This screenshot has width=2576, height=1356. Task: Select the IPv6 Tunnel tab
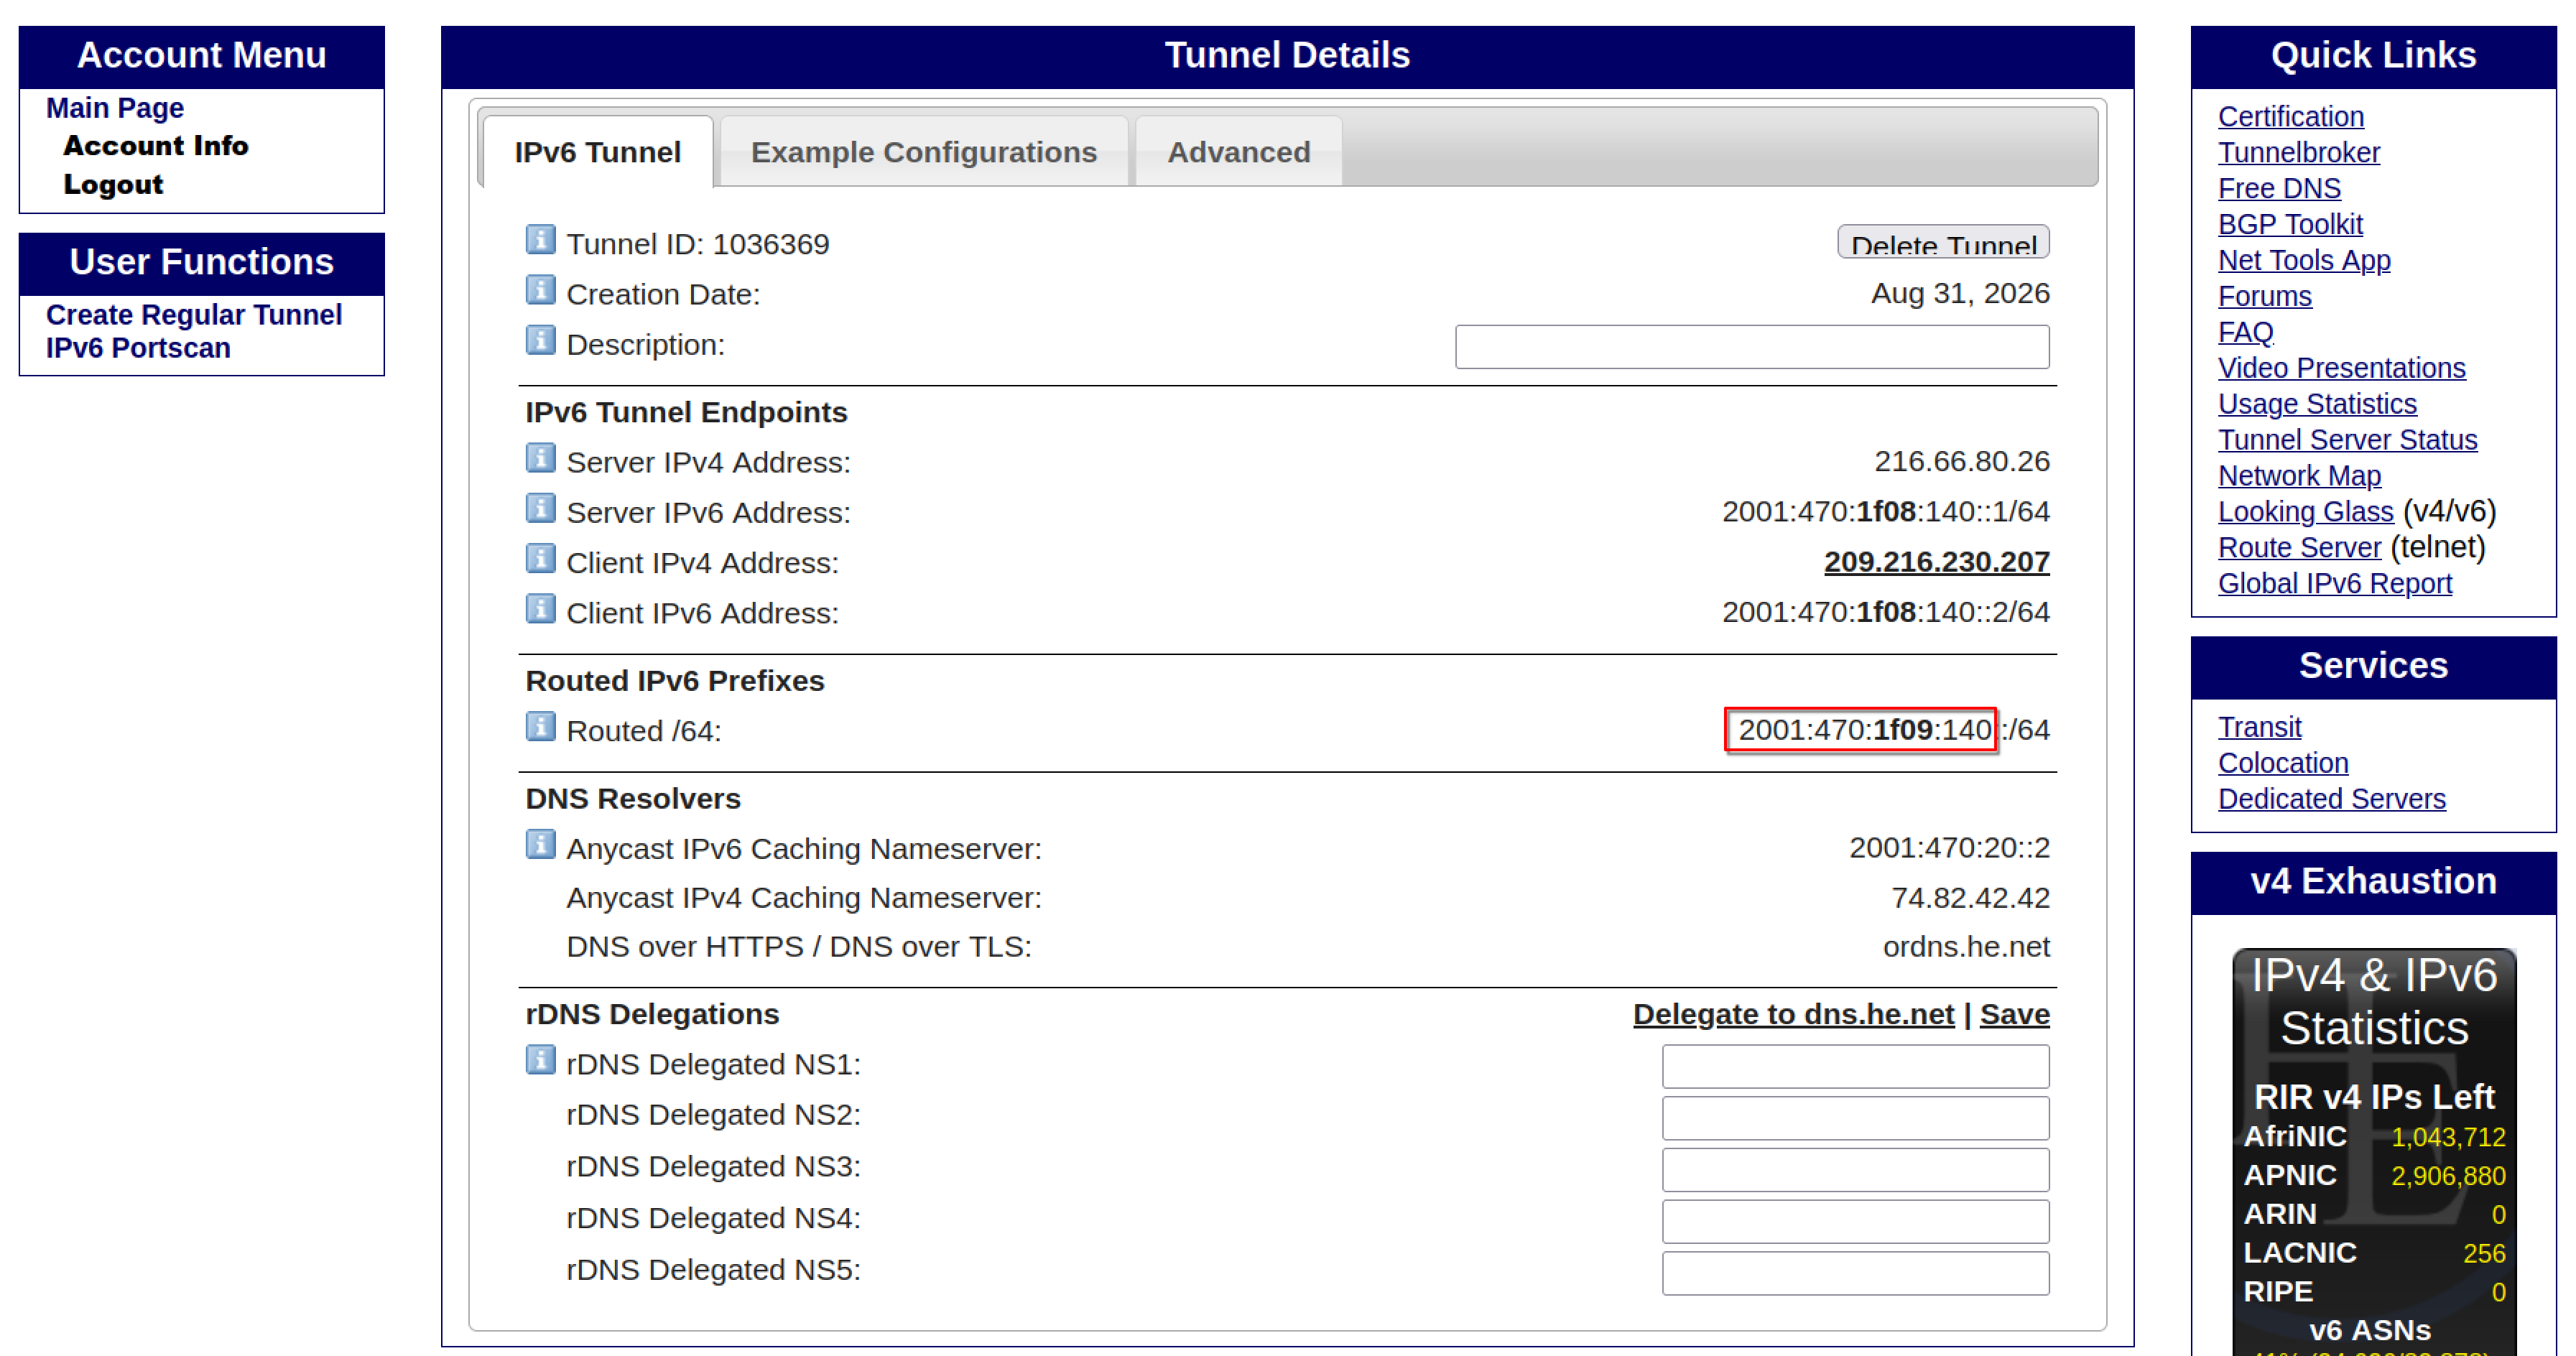click(597, 152)
